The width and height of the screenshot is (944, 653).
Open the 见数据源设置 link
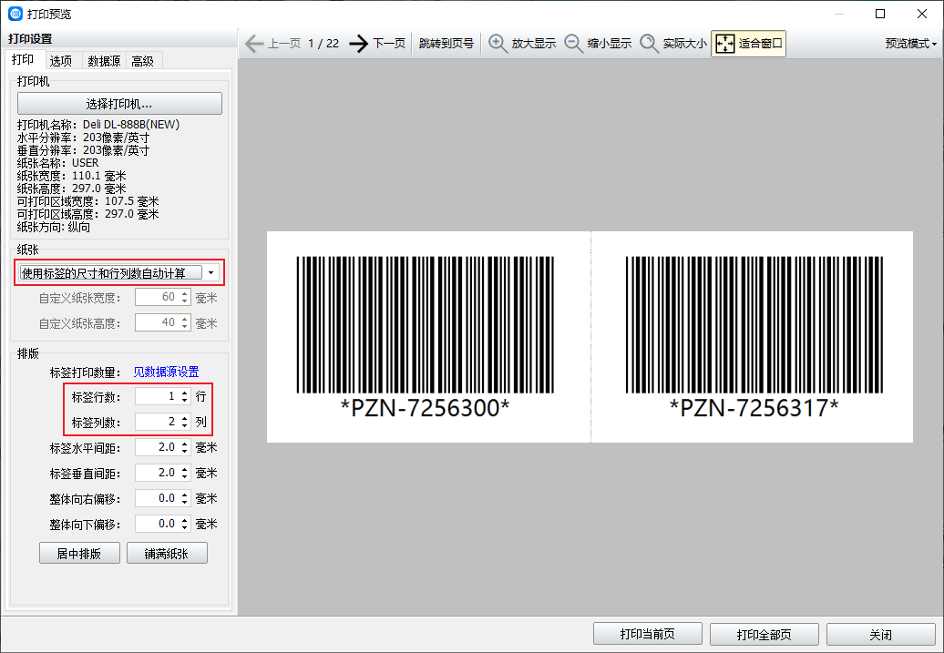tap(166, 372)
